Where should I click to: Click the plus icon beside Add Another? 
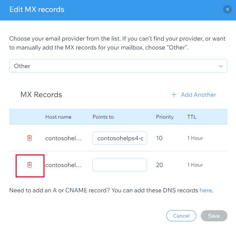174,95
